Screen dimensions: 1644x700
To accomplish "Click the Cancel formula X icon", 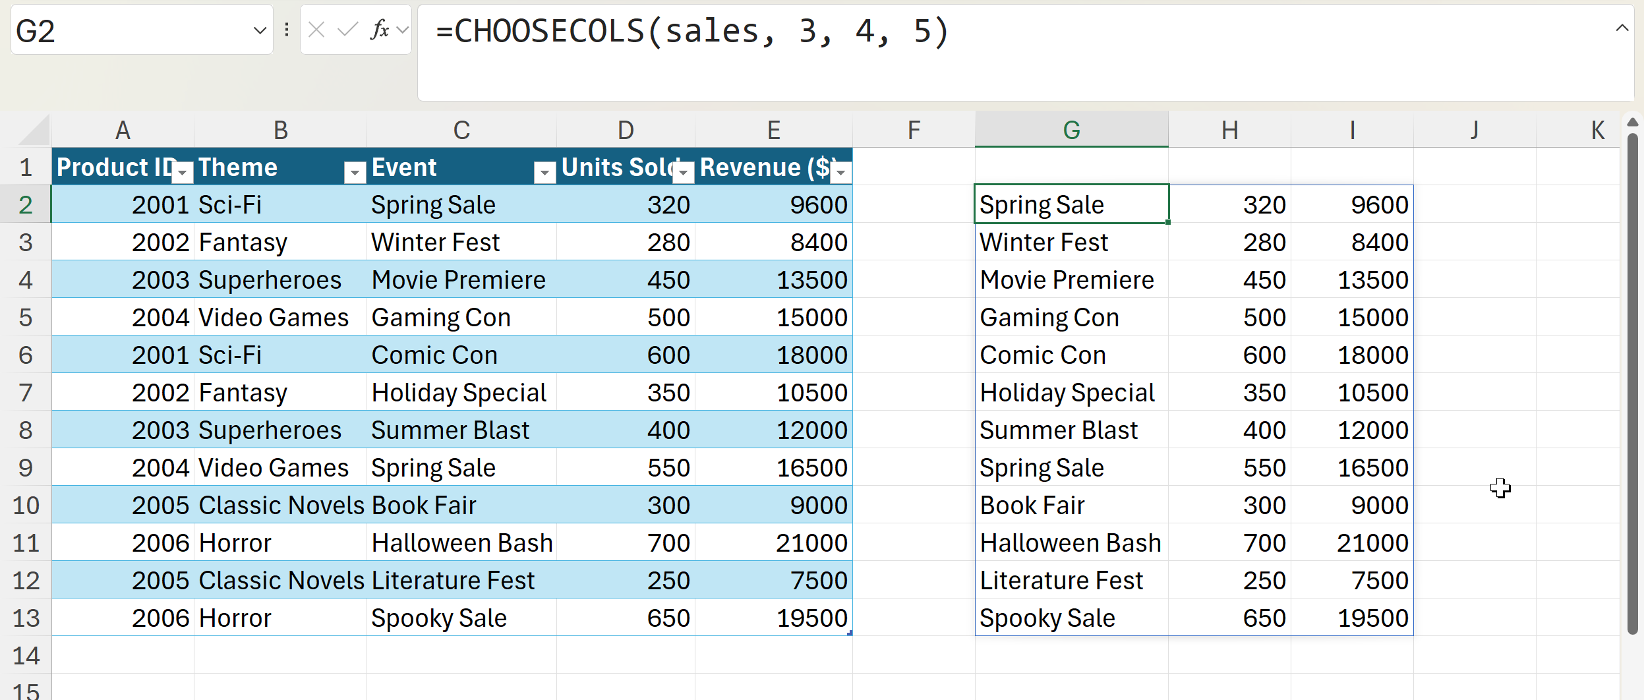I will tap(316, 30).
